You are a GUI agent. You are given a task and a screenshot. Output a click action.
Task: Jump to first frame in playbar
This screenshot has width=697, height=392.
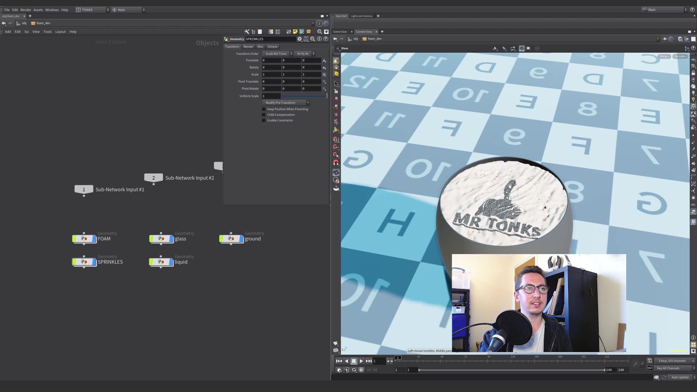point(339,361)
